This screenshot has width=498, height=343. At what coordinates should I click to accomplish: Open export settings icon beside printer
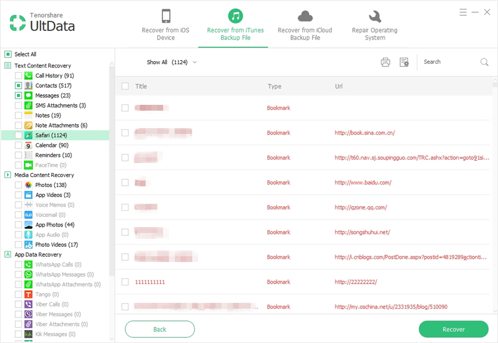point(404,62)
